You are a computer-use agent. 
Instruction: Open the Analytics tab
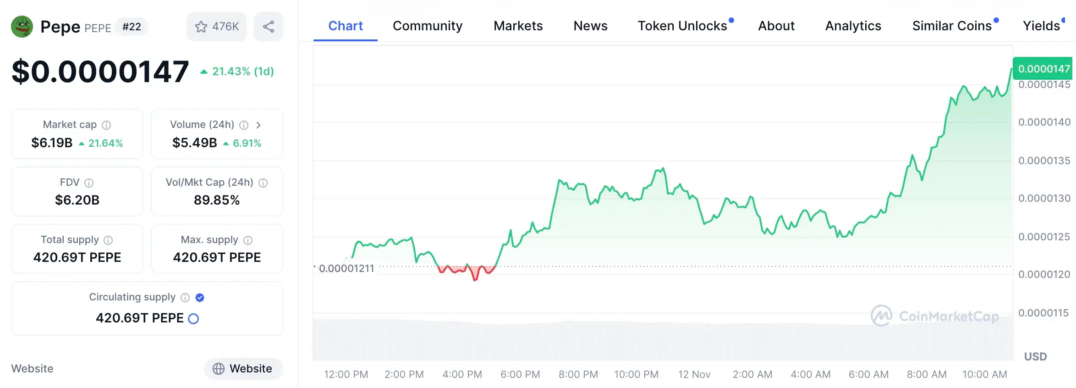pos(853,26)
